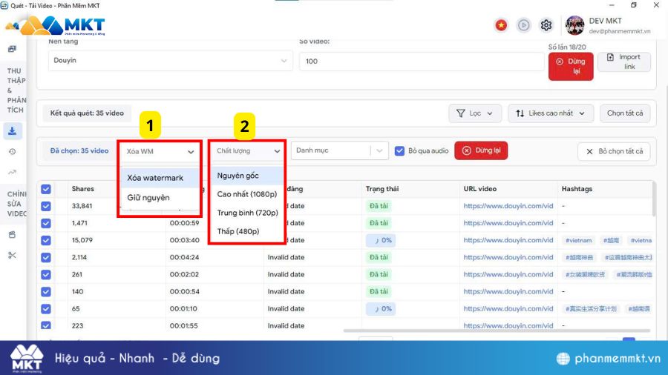Screen dimensions: 668x375
Task: Uncheck the row with 33,841 shares
Action: pyautogui.click(x=46, y=206)
